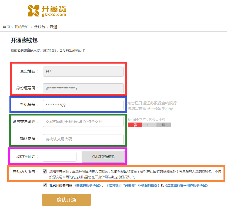This screenshot has height=208, width=227.
Task: Click the 开鑫贷 logo icon
Action: (x=34, y=11)
